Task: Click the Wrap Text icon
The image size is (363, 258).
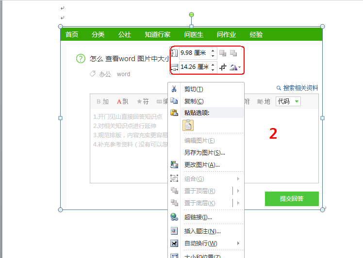Action: pyautogui.click(x=174, y=243)
